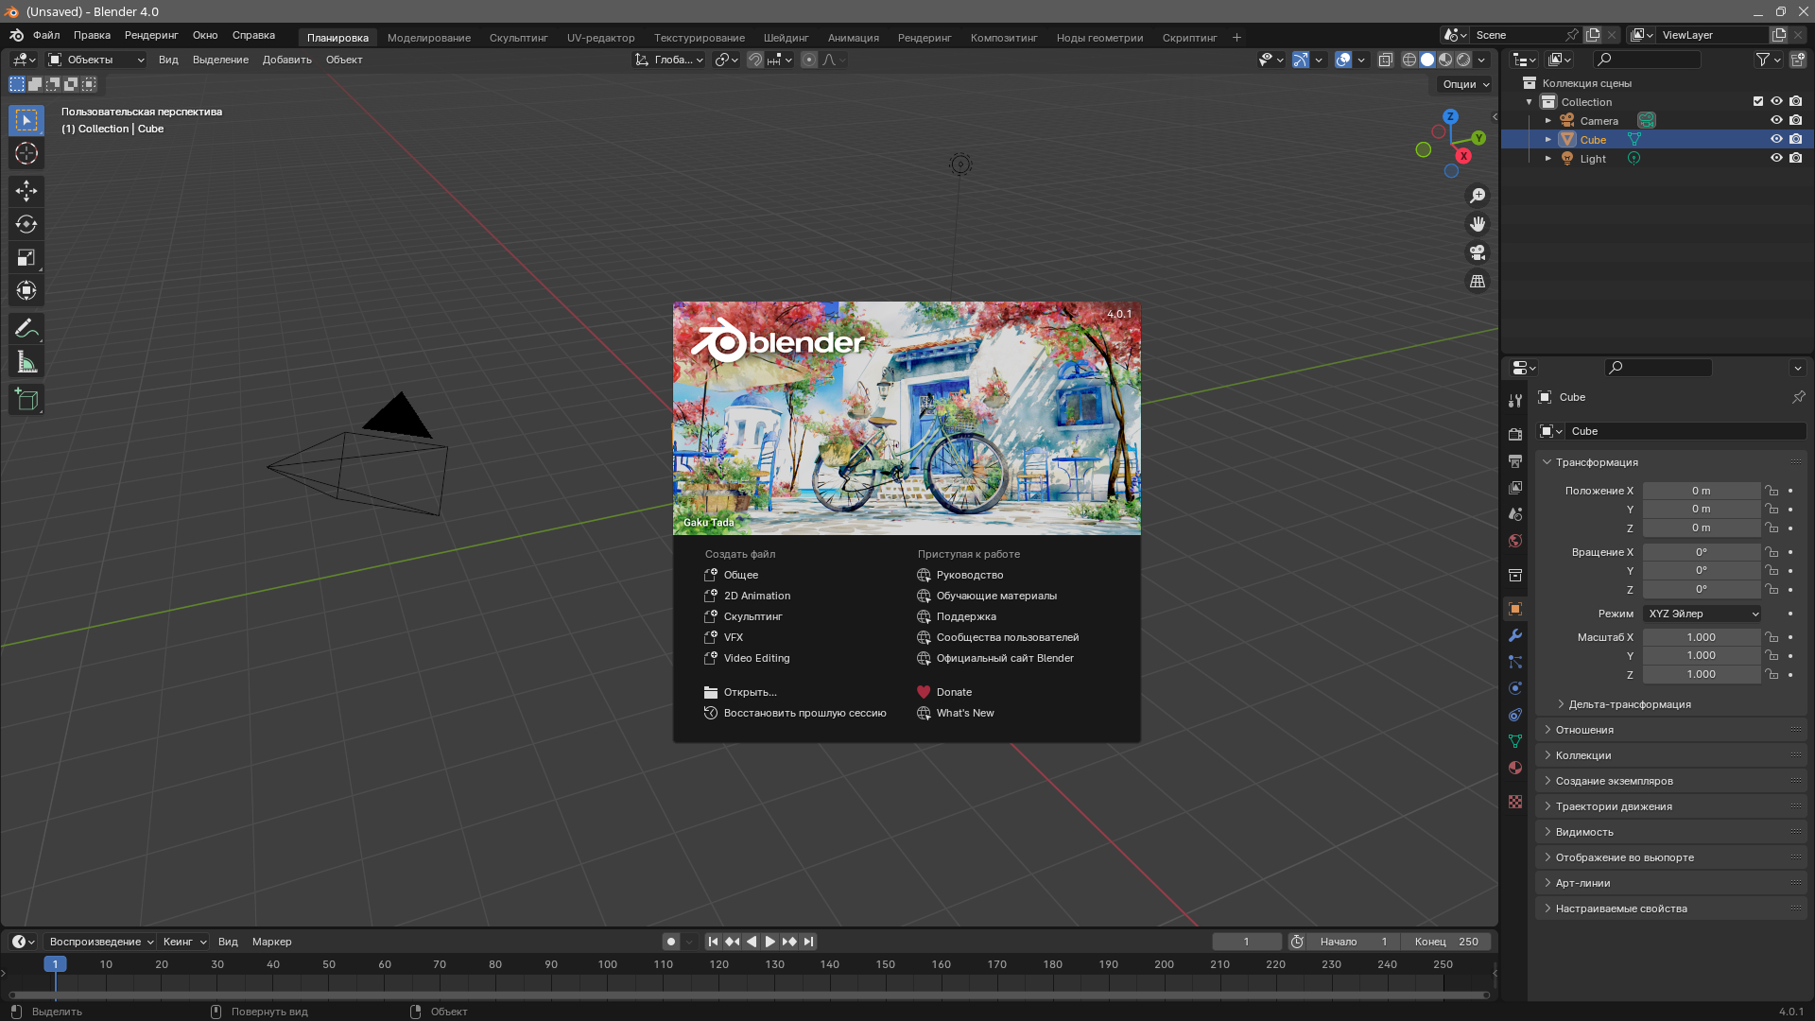
Task: Open Руководство link on splash
Action: click(x=960, y=575)
